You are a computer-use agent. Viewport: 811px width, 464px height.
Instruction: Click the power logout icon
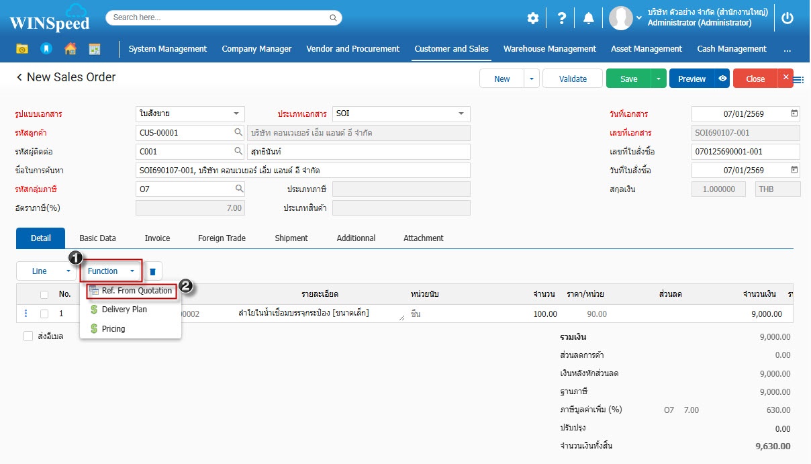click(788, 19)
